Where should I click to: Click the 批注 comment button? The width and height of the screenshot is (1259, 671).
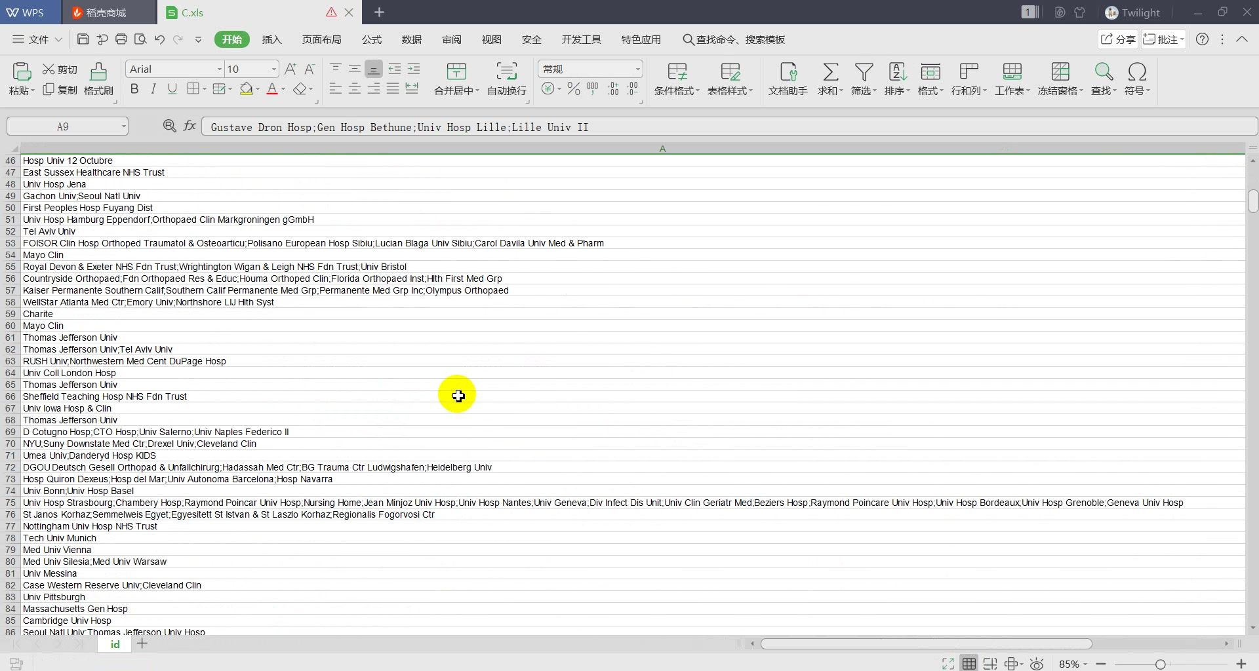[x=1163, y=39]
